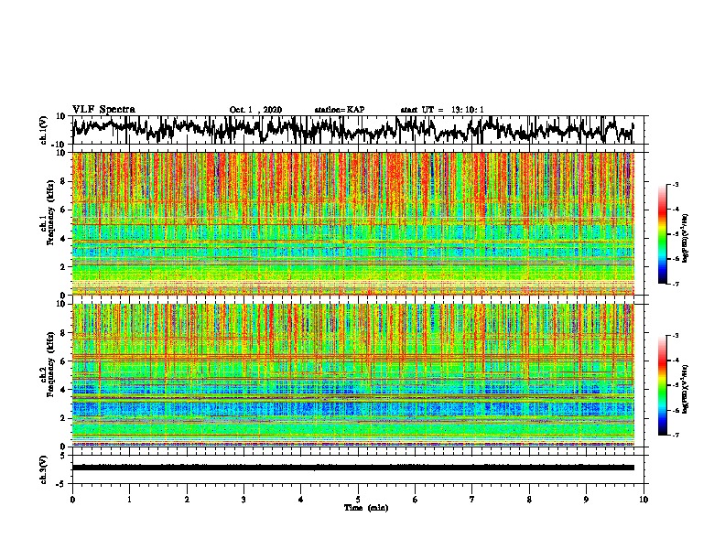Click the 'VLF Spectra' title text
The image size is (725, 560).
[103, 110]
